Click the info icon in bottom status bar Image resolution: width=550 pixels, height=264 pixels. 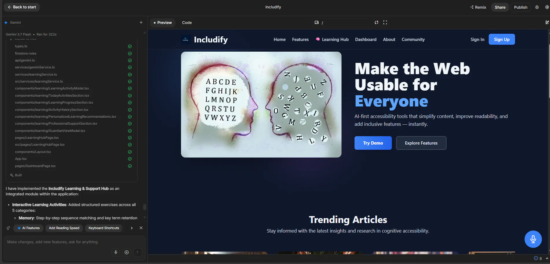coord(536,258)
